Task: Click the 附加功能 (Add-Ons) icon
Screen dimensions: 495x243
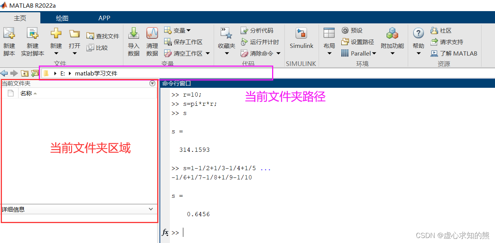Action: click(392, 38)
